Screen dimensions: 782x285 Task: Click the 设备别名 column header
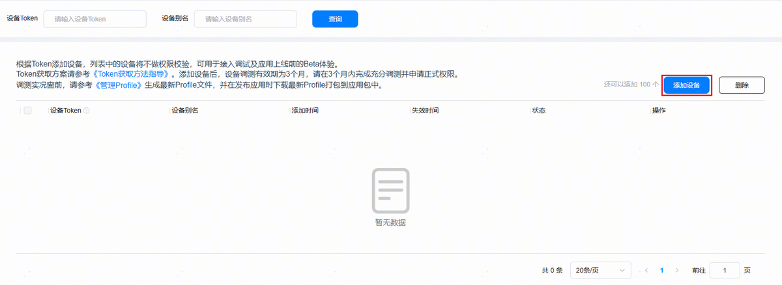pyautogui.click(x=185, y=111)
